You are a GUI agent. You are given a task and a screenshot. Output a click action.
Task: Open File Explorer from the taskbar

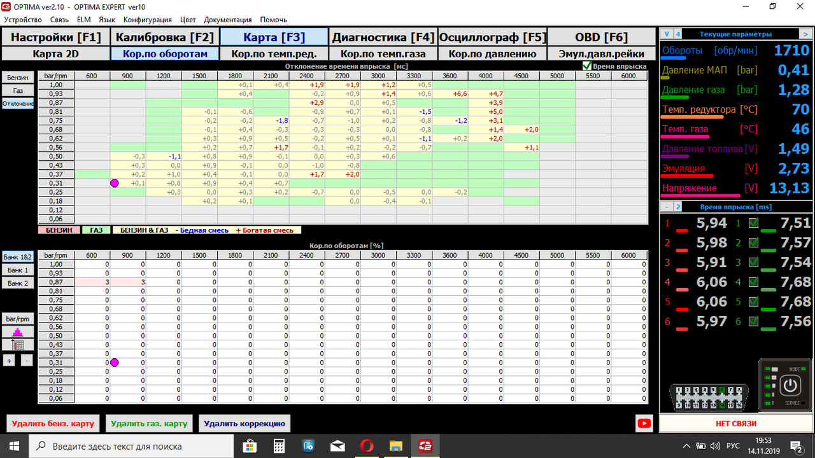(x=396, y=445)
